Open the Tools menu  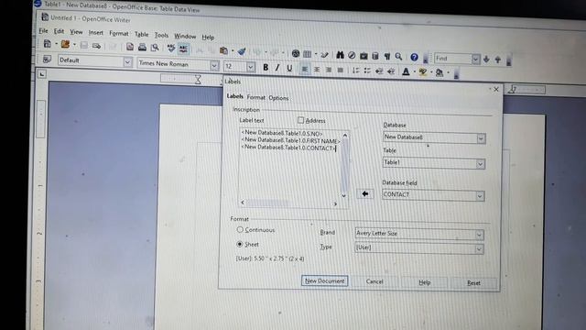click(x=161, y=35)
